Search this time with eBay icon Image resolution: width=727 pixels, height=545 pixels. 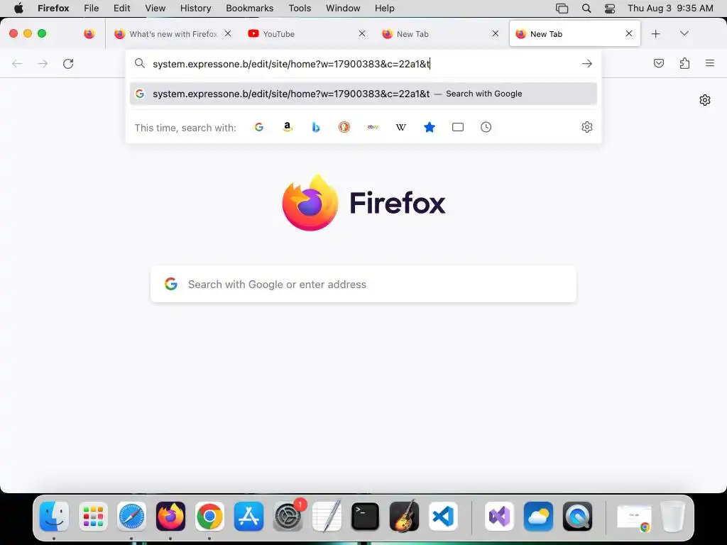[x=373, y=127]
